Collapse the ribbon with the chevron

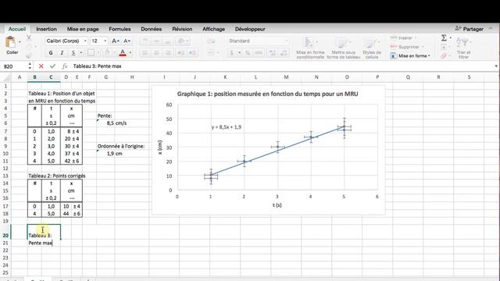click(491, 29)
